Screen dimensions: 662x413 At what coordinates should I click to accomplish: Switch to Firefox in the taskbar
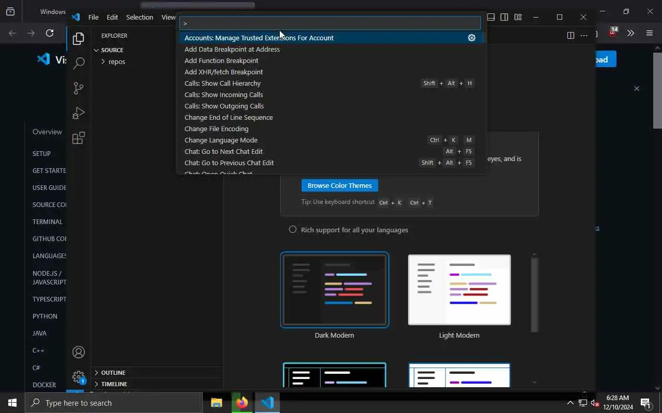tap(242, 403)
